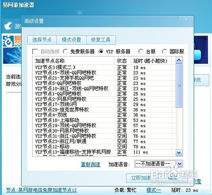
Task: Select row VIP节点23-浙江网/联通
Action: coord(104,141)
